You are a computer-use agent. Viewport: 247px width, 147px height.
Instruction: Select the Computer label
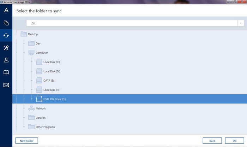pos(42,53)
